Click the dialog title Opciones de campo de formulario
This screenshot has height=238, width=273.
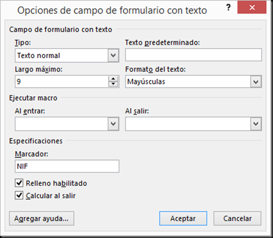click(x=112, y=10)
